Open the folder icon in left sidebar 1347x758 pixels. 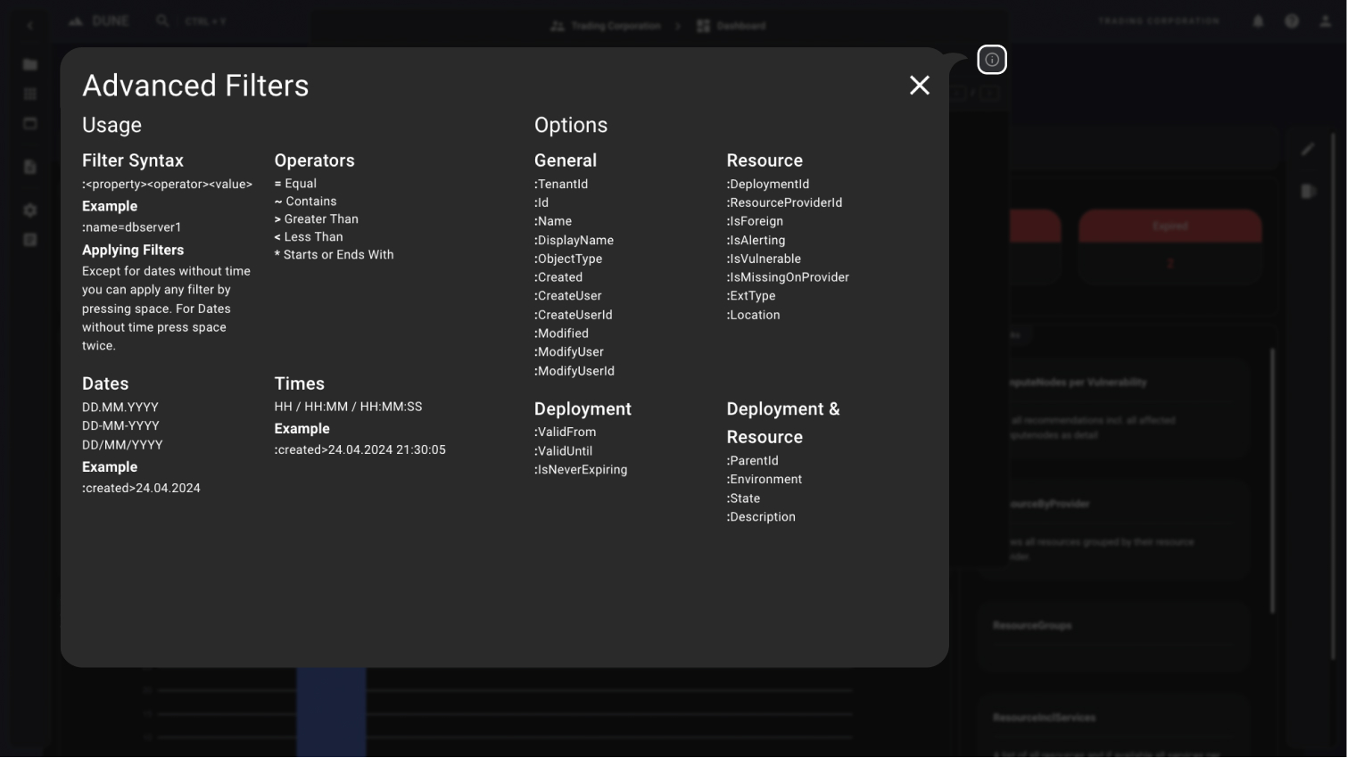[x=30, y=65]
